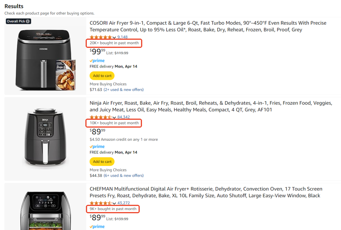View COSORI 2+ used & new offers
The height and width of the screenshot is (230, 341).
[123, 90]
